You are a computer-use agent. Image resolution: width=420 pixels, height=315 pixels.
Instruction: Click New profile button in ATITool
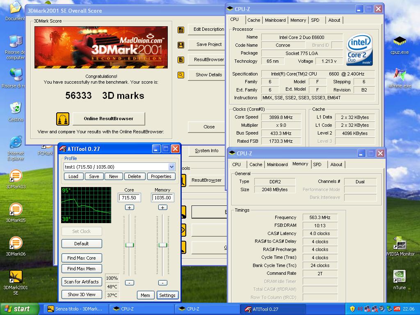tap(113, 176)
